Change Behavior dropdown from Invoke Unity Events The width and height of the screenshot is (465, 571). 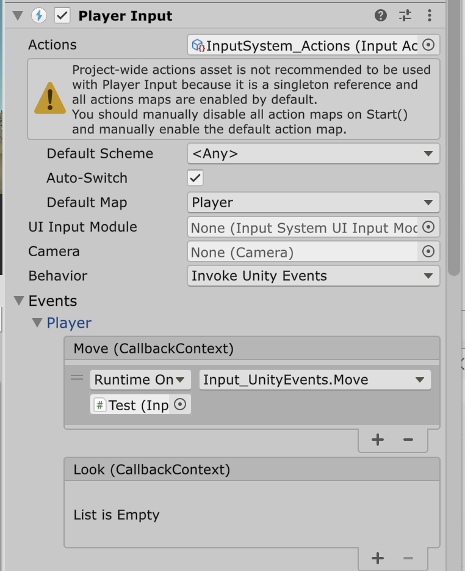313,276
